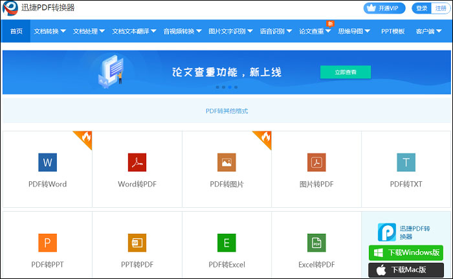This screenshot has width=453, height=279.
Task: Click the 登录 button
Action: pos(421,8)
